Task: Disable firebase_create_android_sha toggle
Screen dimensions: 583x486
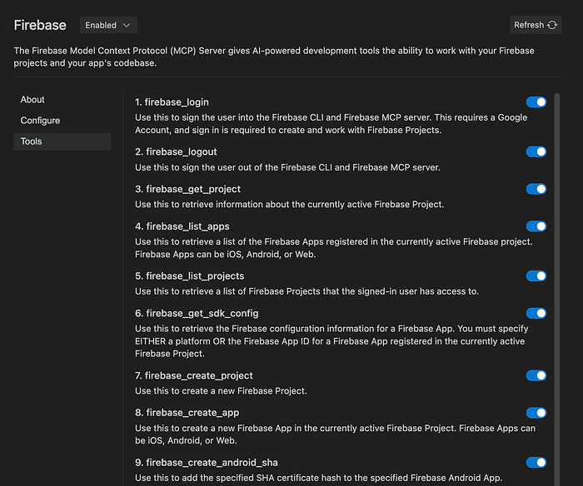Action: (x=536, y=463)
